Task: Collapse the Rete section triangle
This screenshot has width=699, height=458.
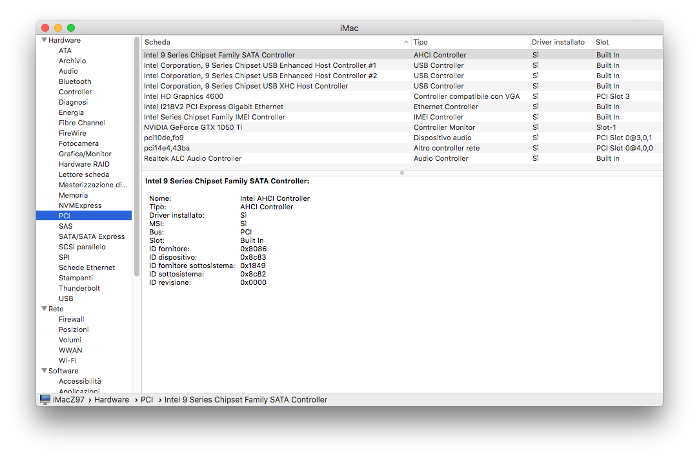Action: coord(44,309)
